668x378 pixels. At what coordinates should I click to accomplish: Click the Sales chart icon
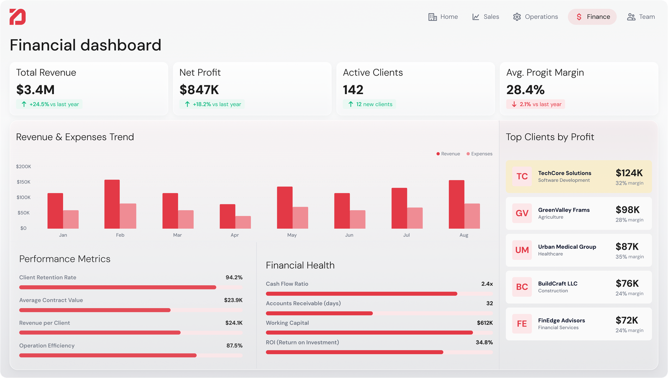point(476,17)
